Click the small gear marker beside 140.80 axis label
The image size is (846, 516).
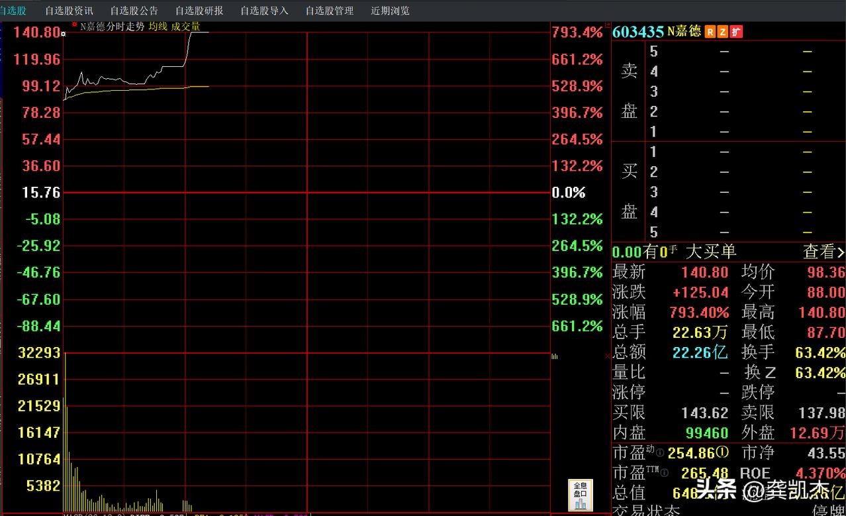(64, 32)
